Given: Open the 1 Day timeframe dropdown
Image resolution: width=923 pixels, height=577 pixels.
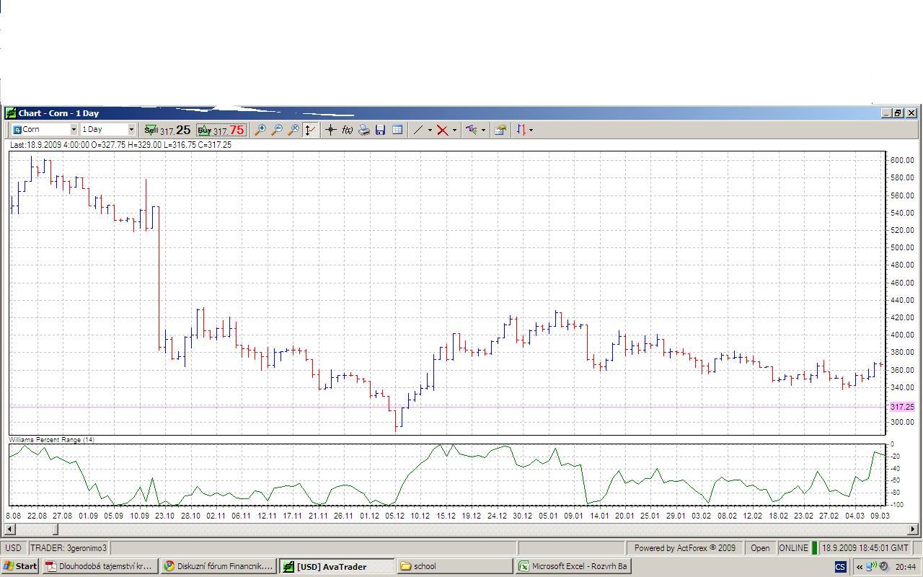Looking at the screenshot, I should click(x=131, y=130).
